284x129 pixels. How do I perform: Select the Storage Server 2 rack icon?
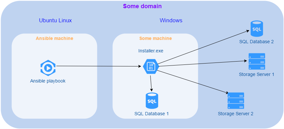tap(236, 101)
